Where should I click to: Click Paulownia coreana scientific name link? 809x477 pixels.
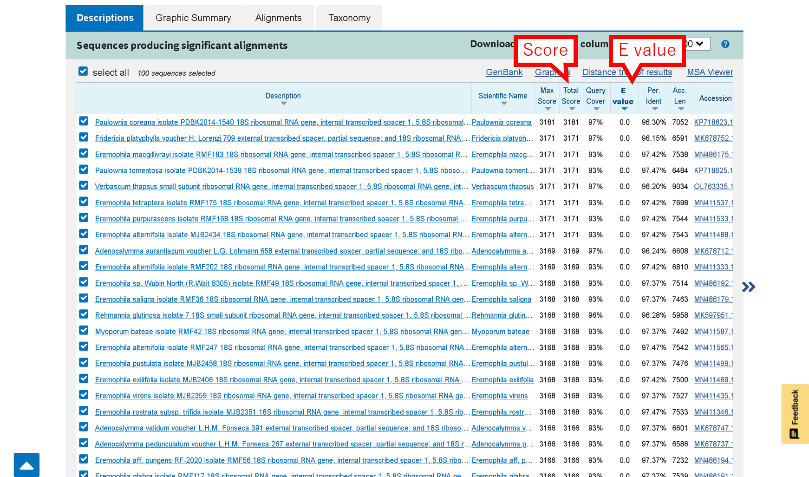point(502,122)
